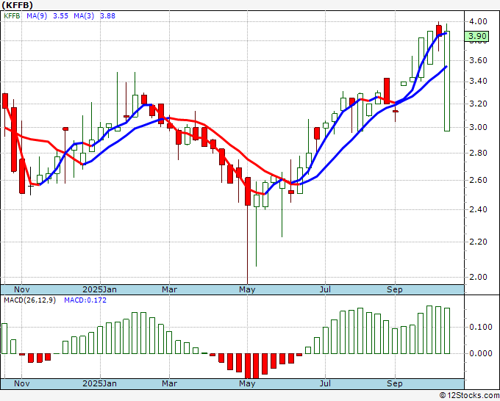Click the MACD:0.172 value label
Screen dimensions: 500x401
coord(85,300)
